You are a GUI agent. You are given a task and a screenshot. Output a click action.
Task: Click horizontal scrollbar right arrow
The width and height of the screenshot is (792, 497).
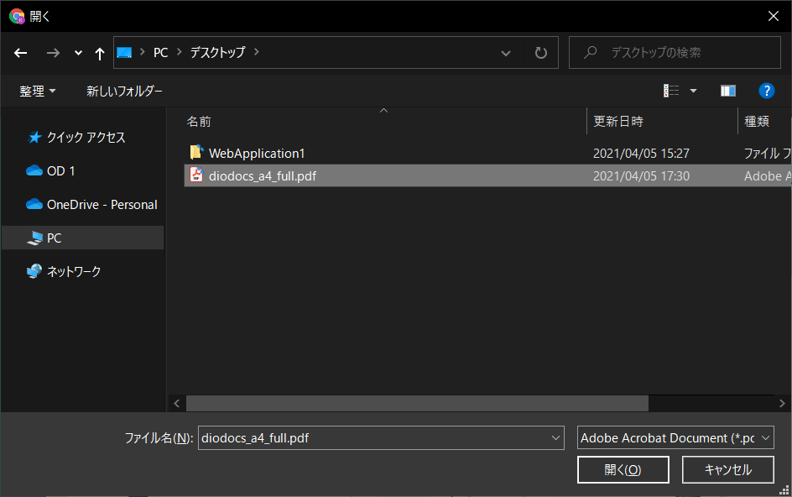(782, 403)
